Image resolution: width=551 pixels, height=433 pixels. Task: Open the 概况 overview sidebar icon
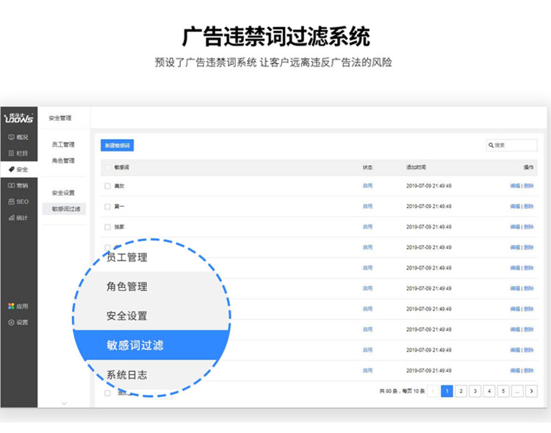point(11,137)
